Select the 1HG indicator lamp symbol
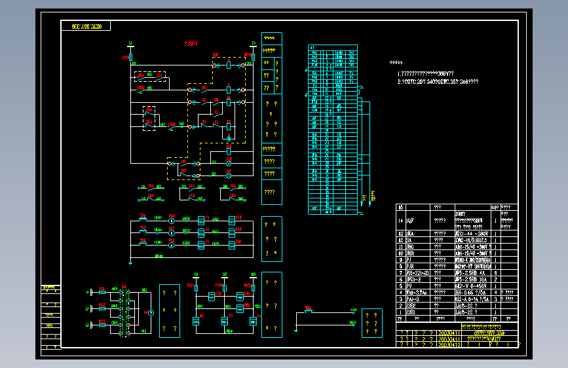The height and width of the screenshot is (368, 568). point(229,176)
